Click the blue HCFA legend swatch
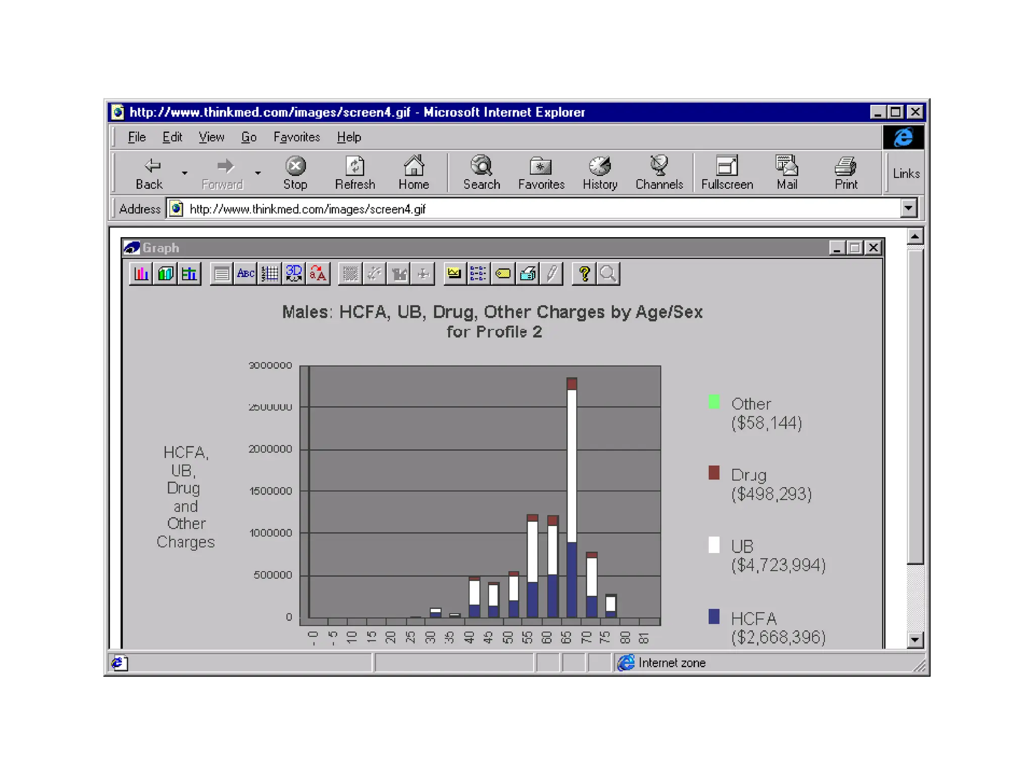Image resolution: width=1034 pixels, height=775 pixels. [x=713, y=617]
